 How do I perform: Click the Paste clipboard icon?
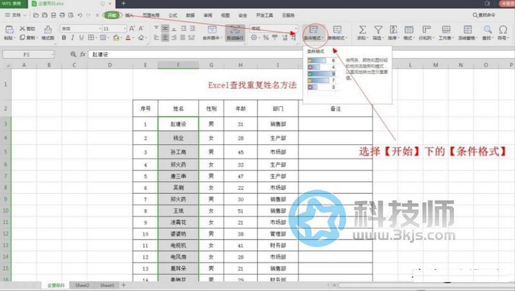[9, 30]
